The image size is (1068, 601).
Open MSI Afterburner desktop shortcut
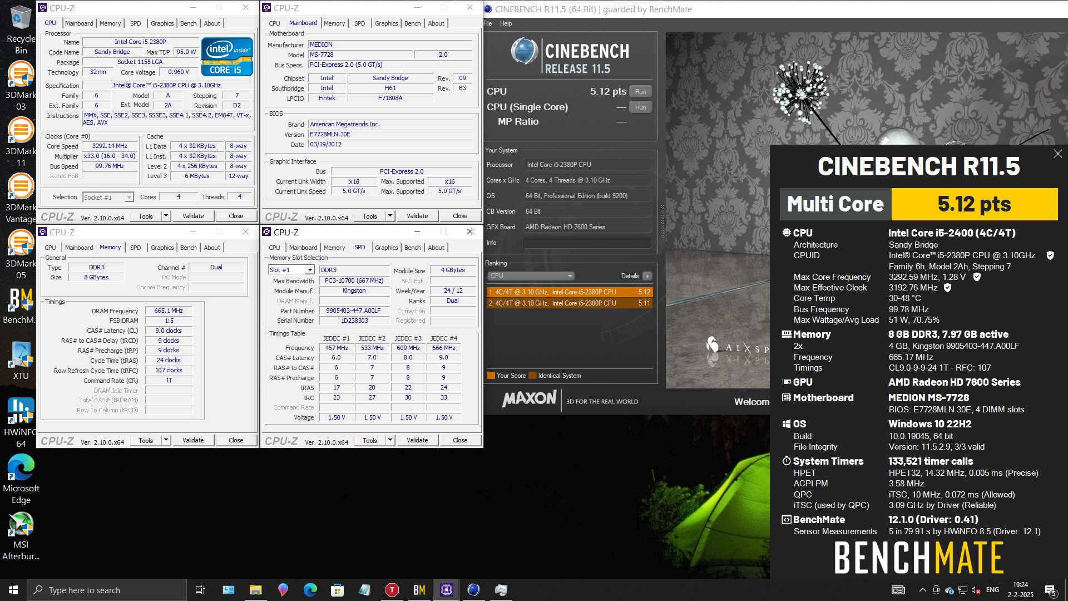tap(21, 536)
